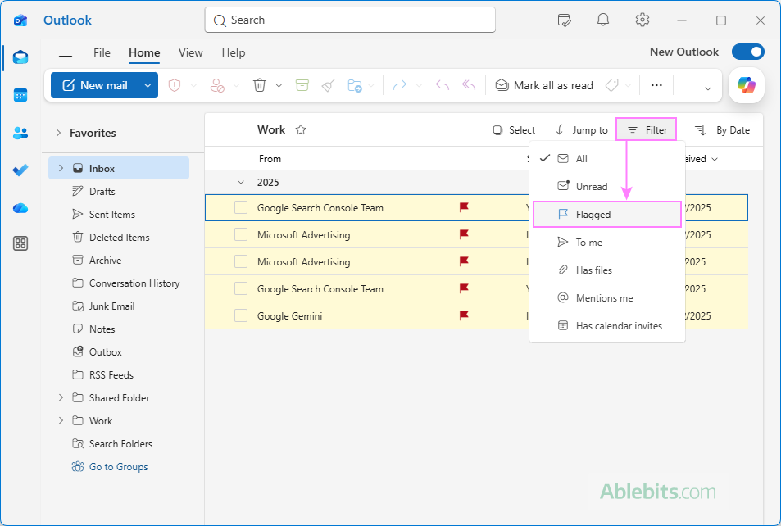Choose the Flagged filter option
This screenshot has height=526, width=781.
tap(607, 214)
